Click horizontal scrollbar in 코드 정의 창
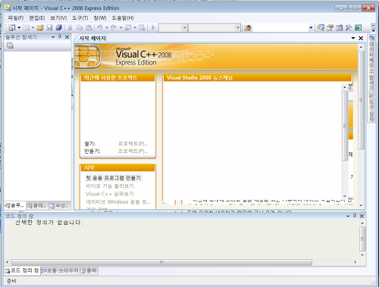This screenshot has width=379, height=287. click(161, 262)
